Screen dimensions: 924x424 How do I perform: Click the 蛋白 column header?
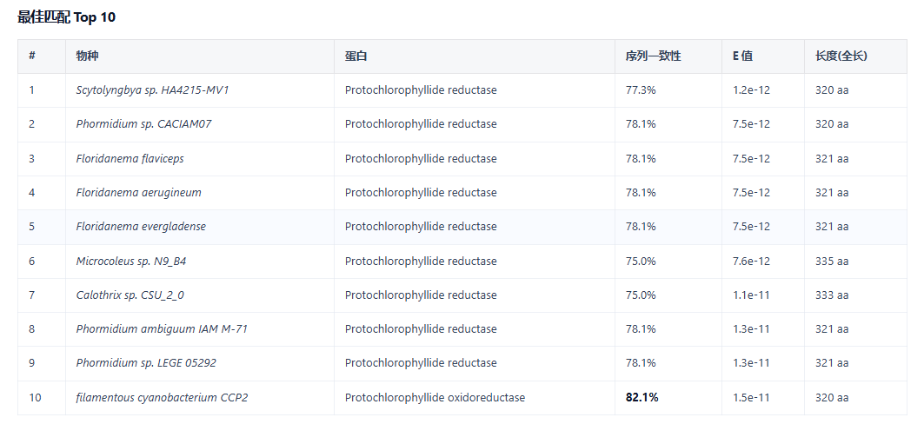(x=356, y=56)
